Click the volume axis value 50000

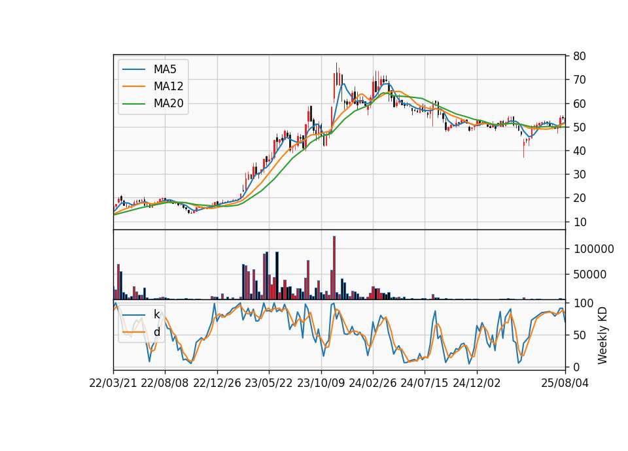(x=590, y=275)
